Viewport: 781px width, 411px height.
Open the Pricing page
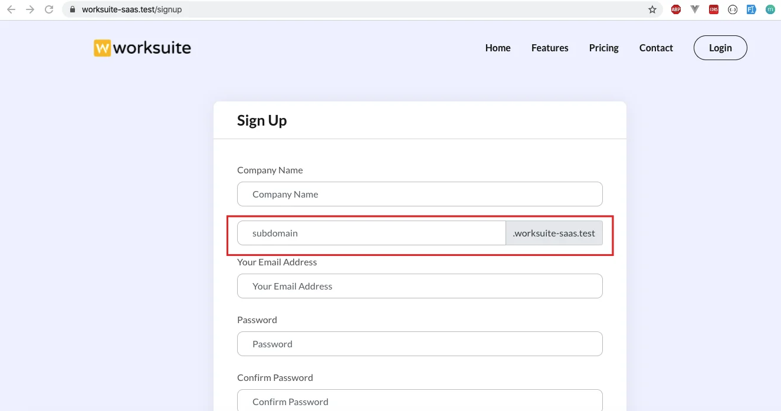click(603, 48)
